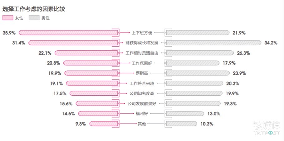Select the 上下班方便 category label

pyautogui.click(x=142, y=33)
